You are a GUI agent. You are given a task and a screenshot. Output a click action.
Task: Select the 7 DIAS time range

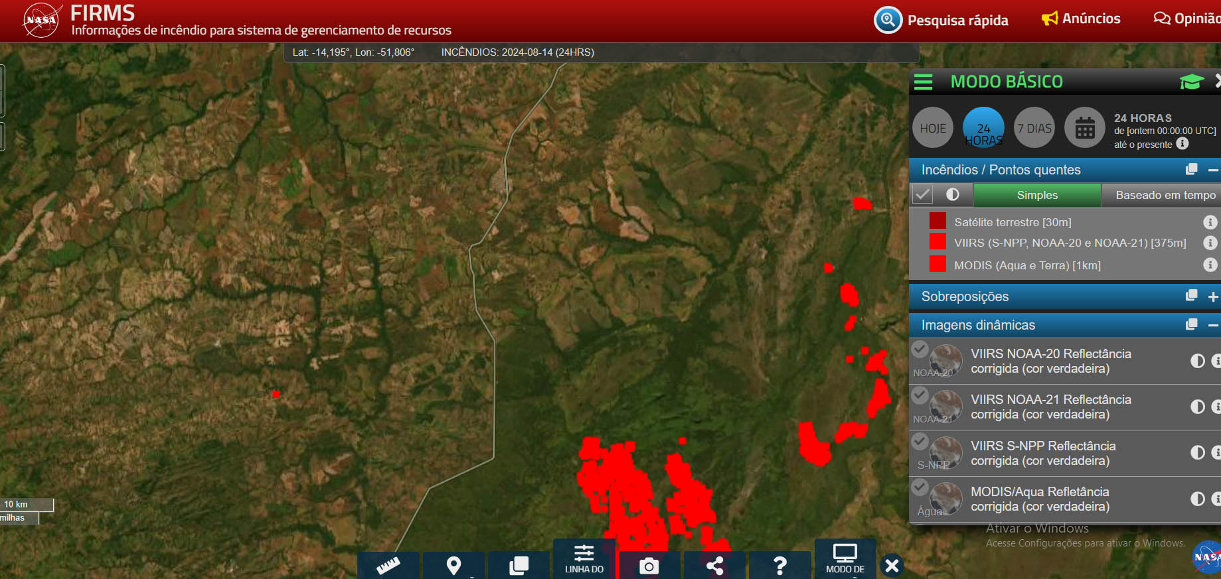pos(1034,128)
